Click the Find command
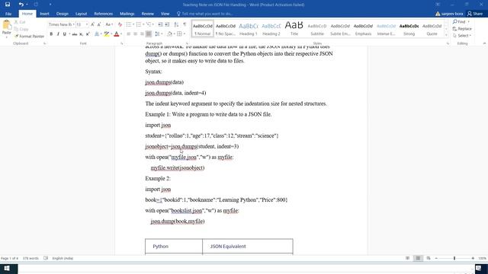The width and height of the screenshot is (488, 274). pyautogui.click(x=459, y=22)
